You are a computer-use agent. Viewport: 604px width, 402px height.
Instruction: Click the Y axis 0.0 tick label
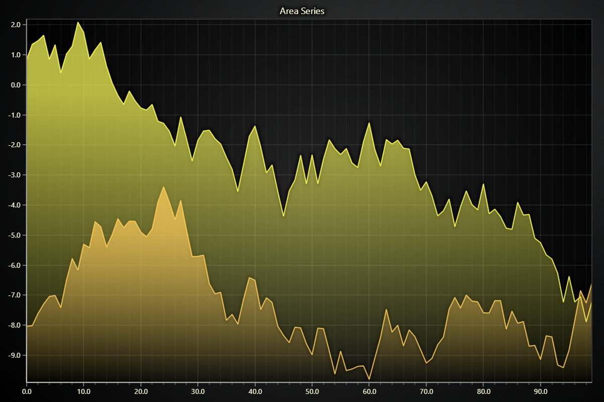[x=15, y=85]
